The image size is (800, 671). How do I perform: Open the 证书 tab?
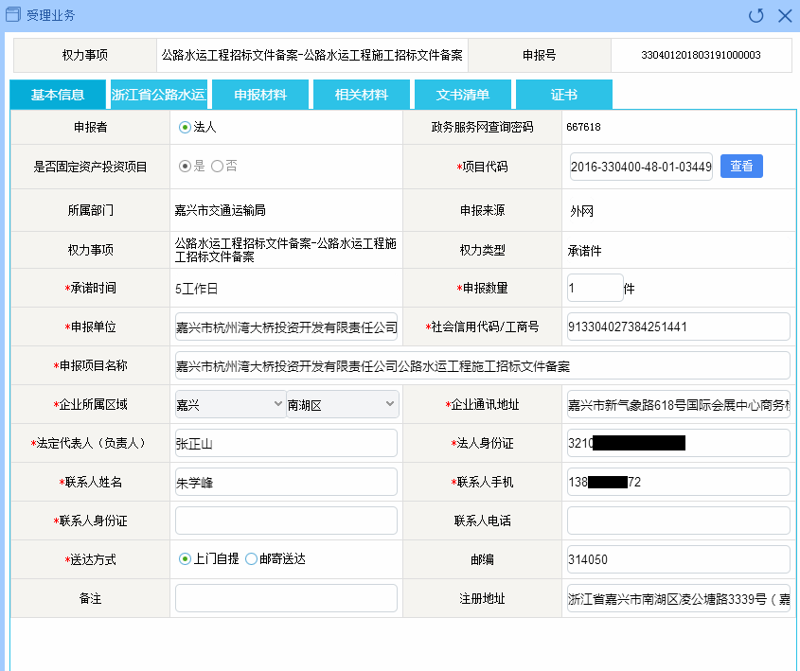(x=563, y=95)
